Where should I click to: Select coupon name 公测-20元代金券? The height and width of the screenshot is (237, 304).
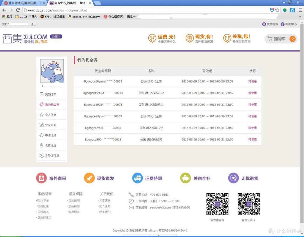point(151,116)
